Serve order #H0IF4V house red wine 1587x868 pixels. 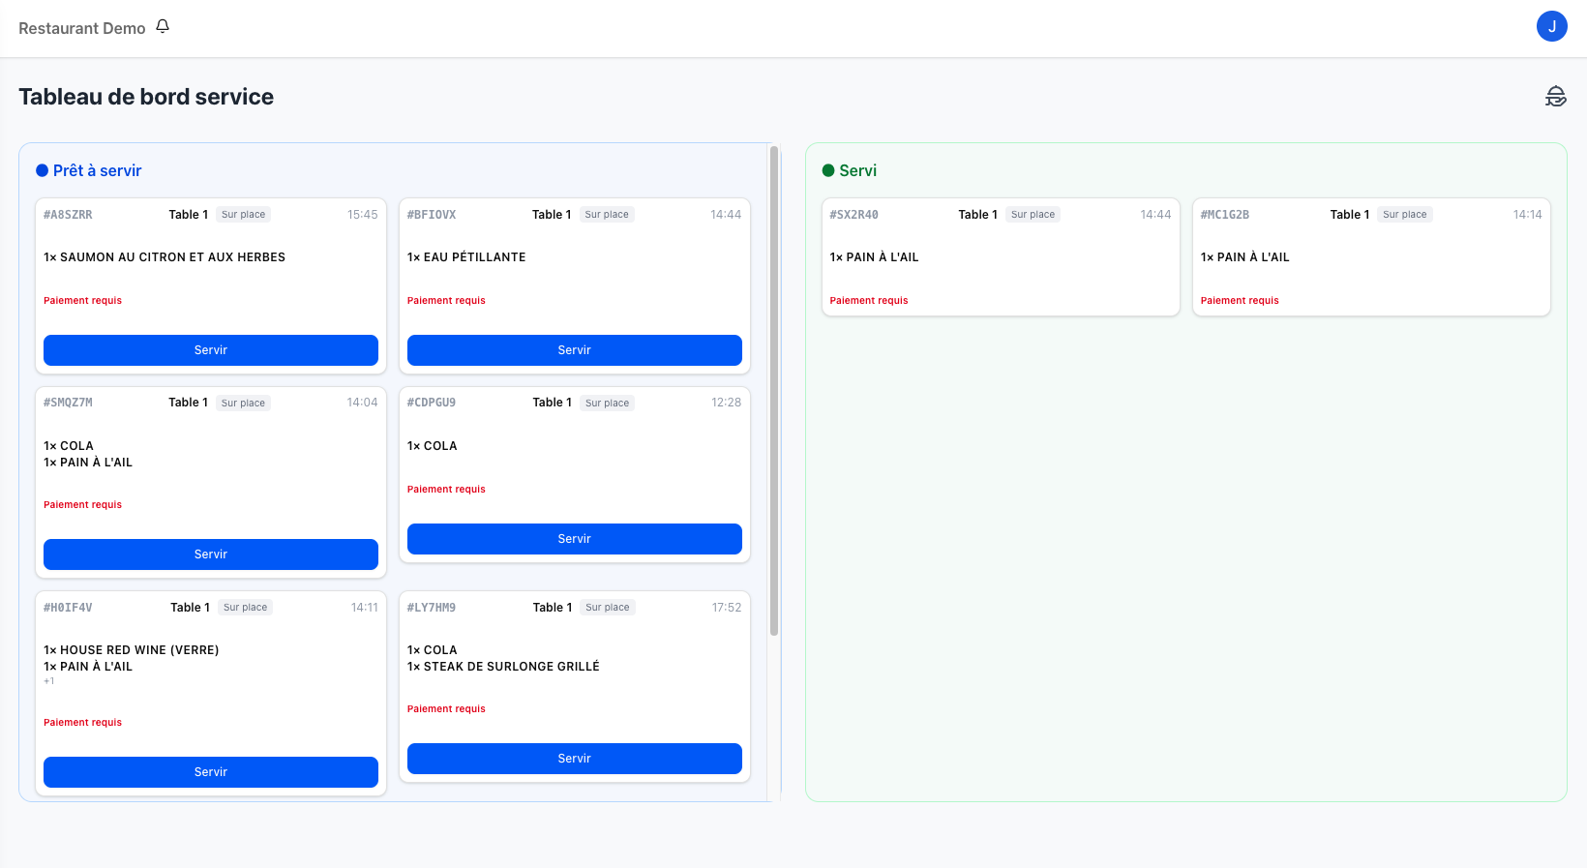coord(211,772)
